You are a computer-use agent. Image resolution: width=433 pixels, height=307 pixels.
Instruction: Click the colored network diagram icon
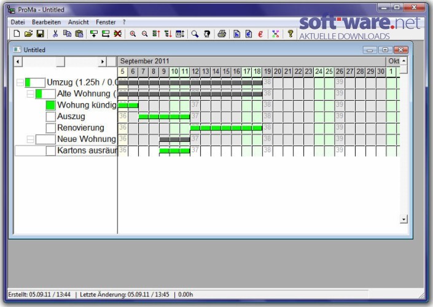(275, 34)
